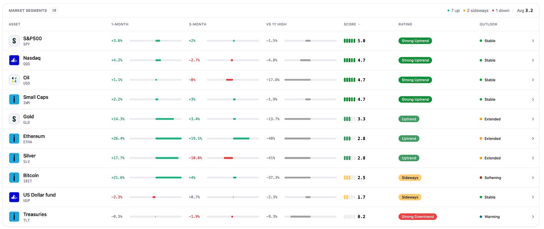Click the VS 1Y High column header
This screenshot has width=544, height=229.
click(276, 24)
